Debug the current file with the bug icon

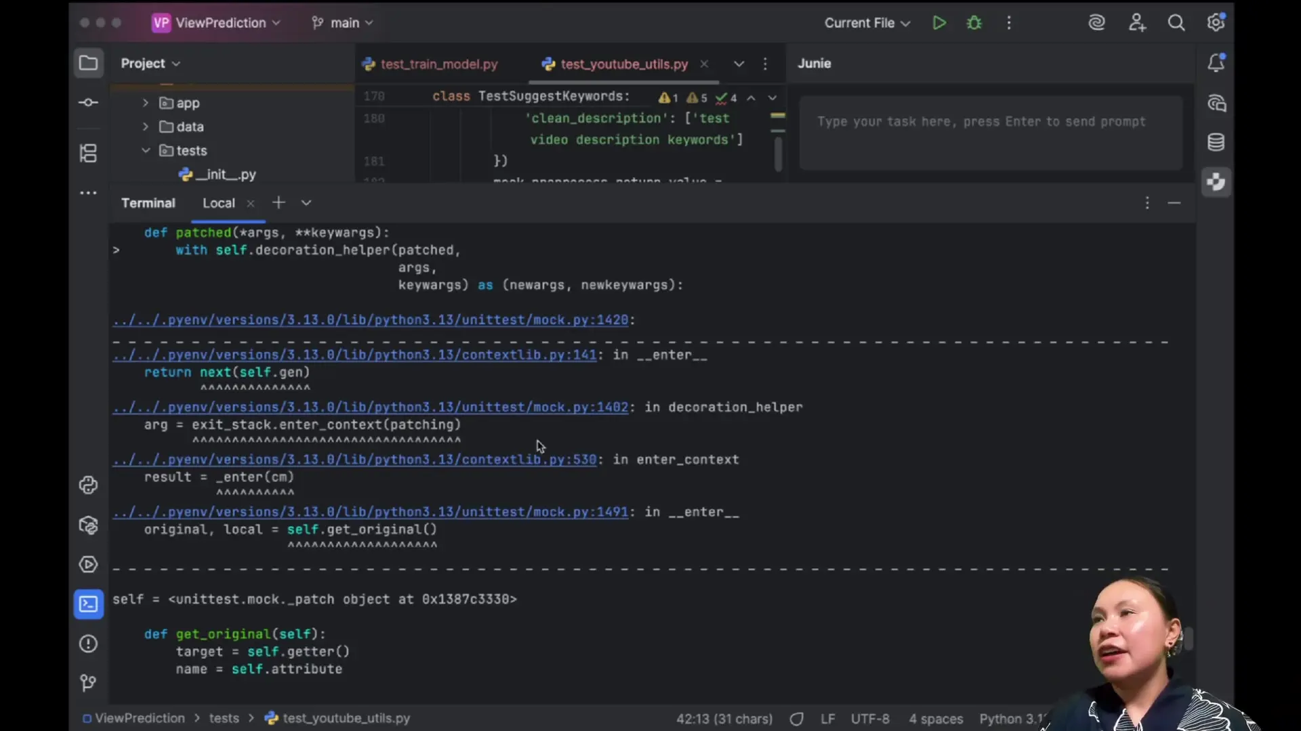point(974,23)
